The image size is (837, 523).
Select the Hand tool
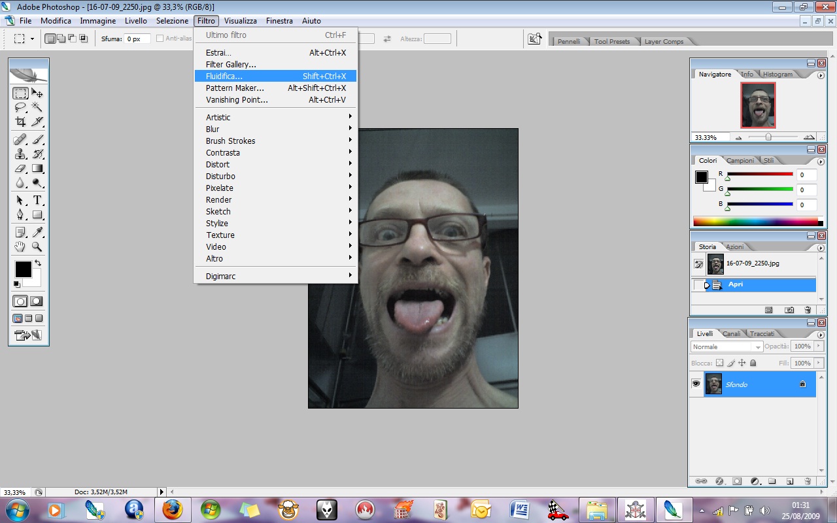(x=20, y=246)
